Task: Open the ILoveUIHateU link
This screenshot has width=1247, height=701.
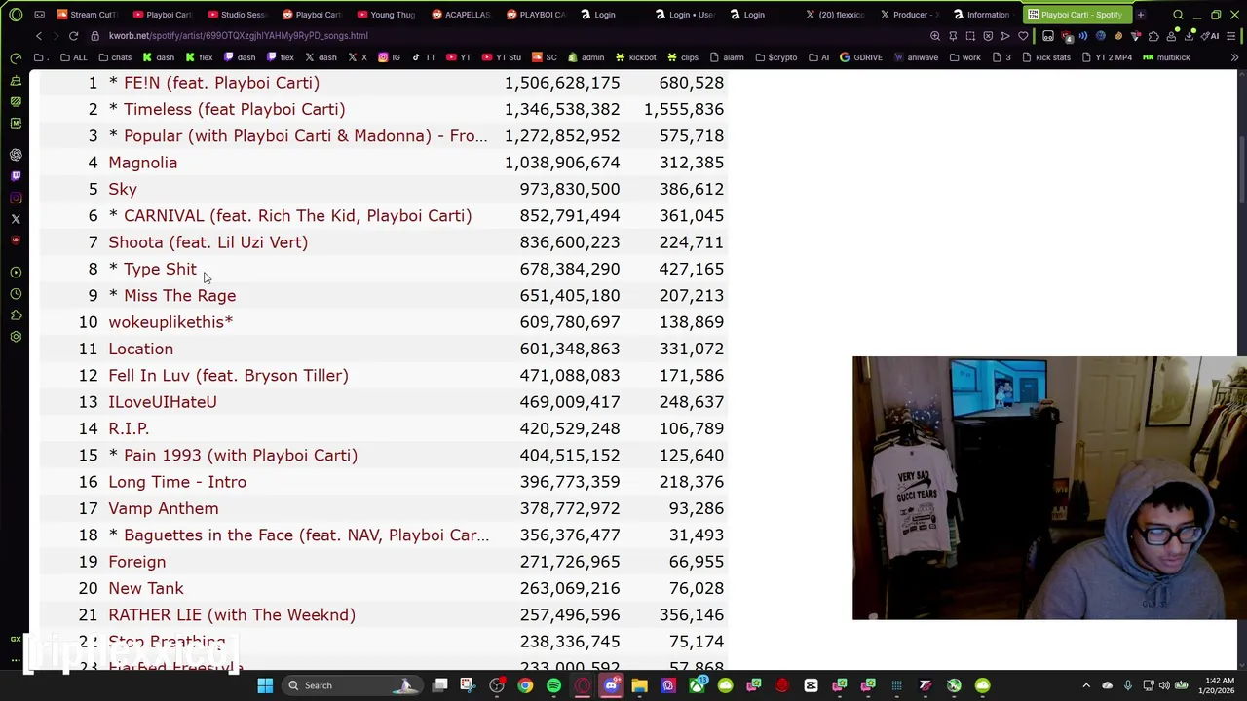Action: 163,402
